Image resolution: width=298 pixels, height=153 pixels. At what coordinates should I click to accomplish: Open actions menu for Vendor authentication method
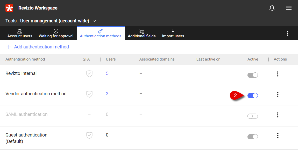pyautogui.click(x=278, y=94)
